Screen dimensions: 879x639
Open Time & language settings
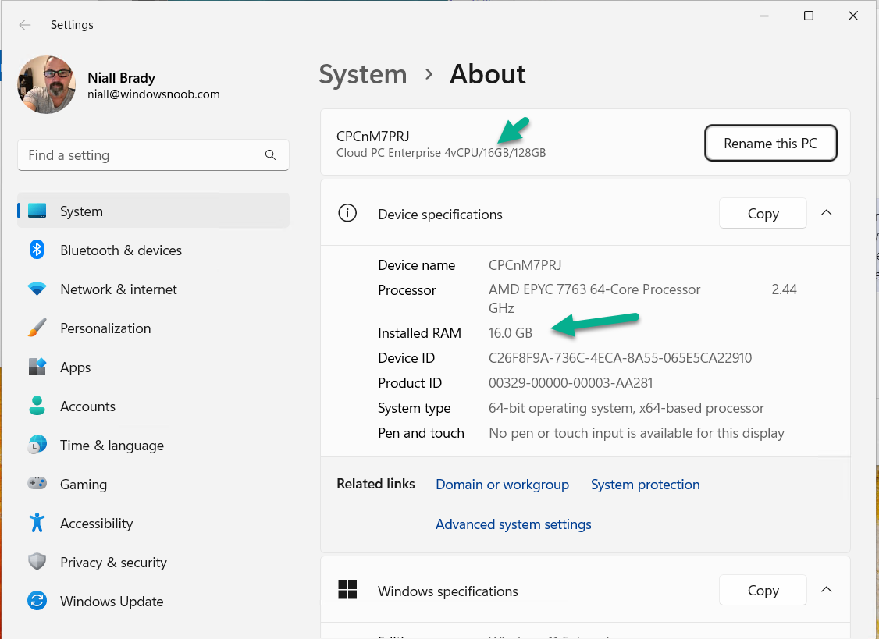point(154,445)
